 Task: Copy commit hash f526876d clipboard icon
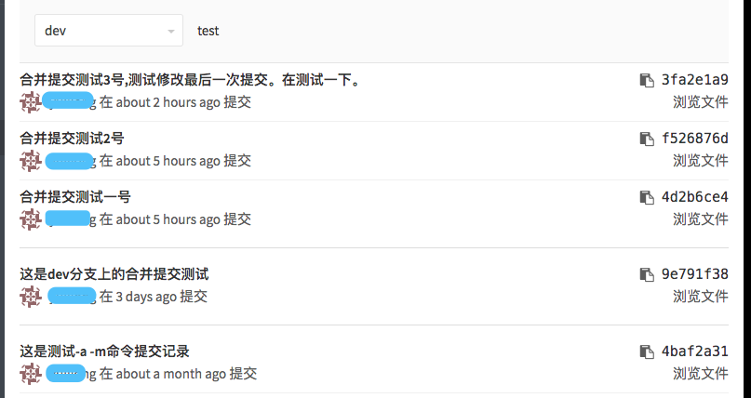point(647,139)
